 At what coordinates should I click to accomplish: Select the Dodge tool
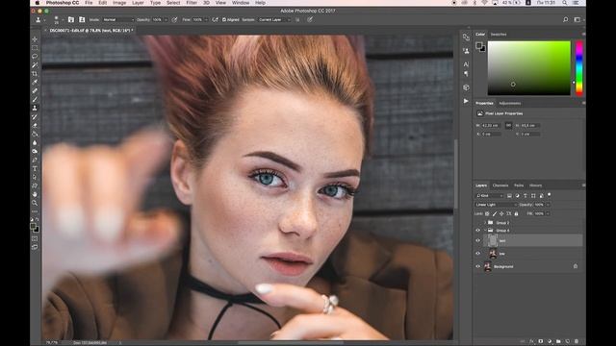tap(35, 151)
